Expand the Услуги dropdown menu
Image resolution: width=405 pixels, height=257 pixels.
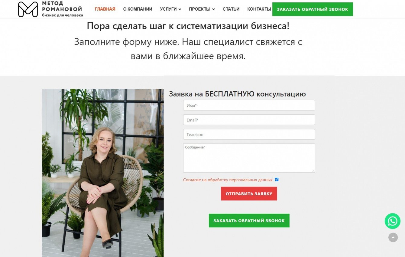(170, 9)
